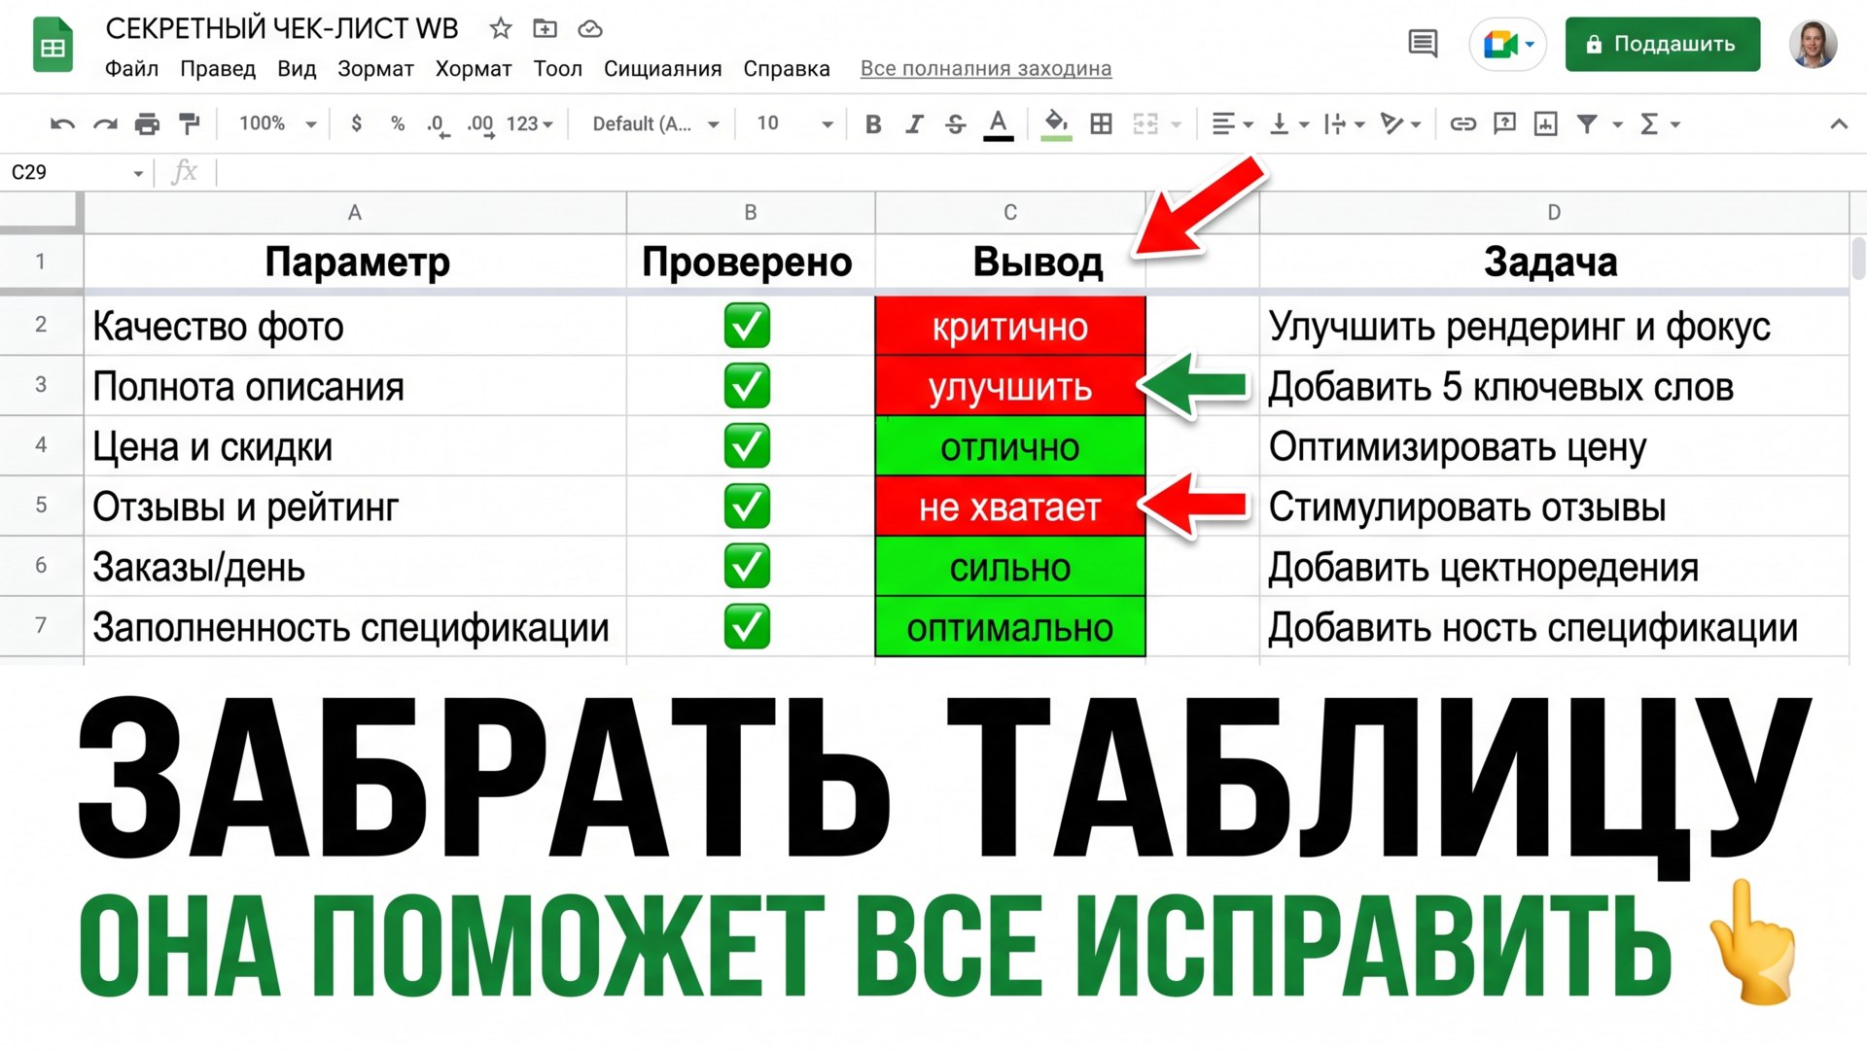Select row 4 header

pyautogui.click(x=41, y=445)
